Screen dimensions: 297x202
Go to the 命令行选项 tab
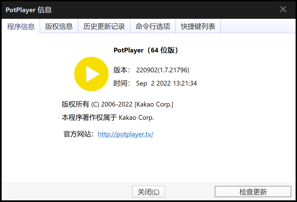point(153,26)
